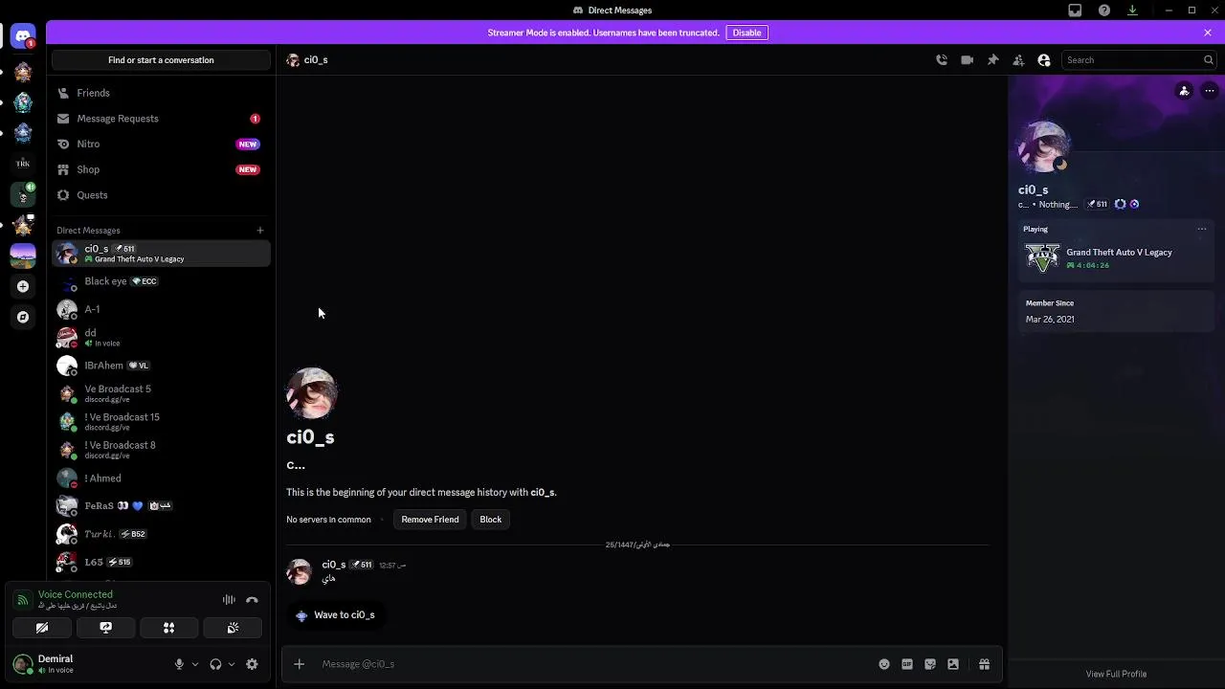Open user settings gear
1225x689 pixels.
(x=252, y=664)
